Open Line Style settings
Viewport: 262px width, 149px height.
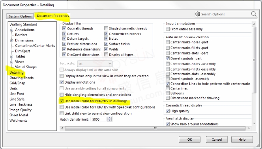(17, 99)
